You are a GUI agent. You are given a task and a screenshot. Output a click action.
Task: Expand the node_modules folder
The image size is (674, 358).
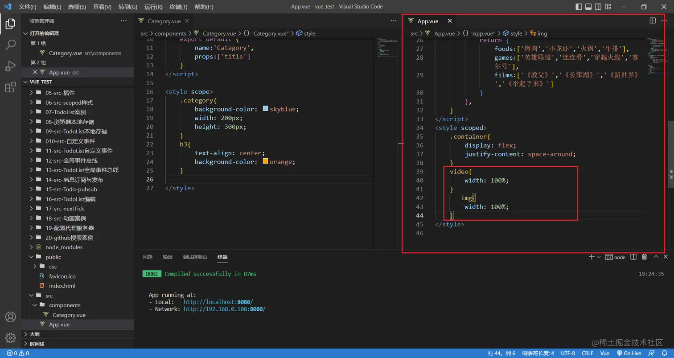tap(78, 247)
